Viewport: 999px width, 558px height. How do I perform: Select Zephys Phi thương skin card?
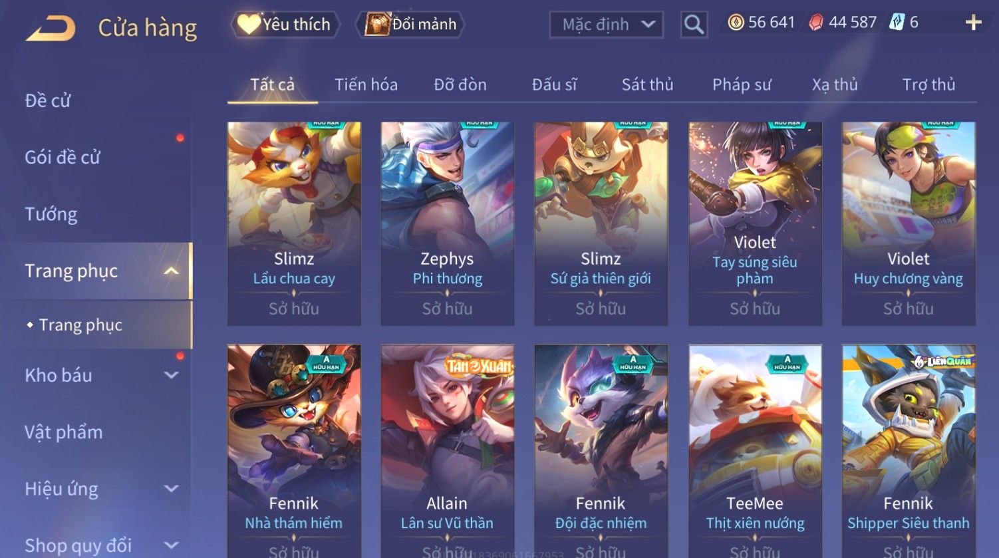tap(448, 223)
